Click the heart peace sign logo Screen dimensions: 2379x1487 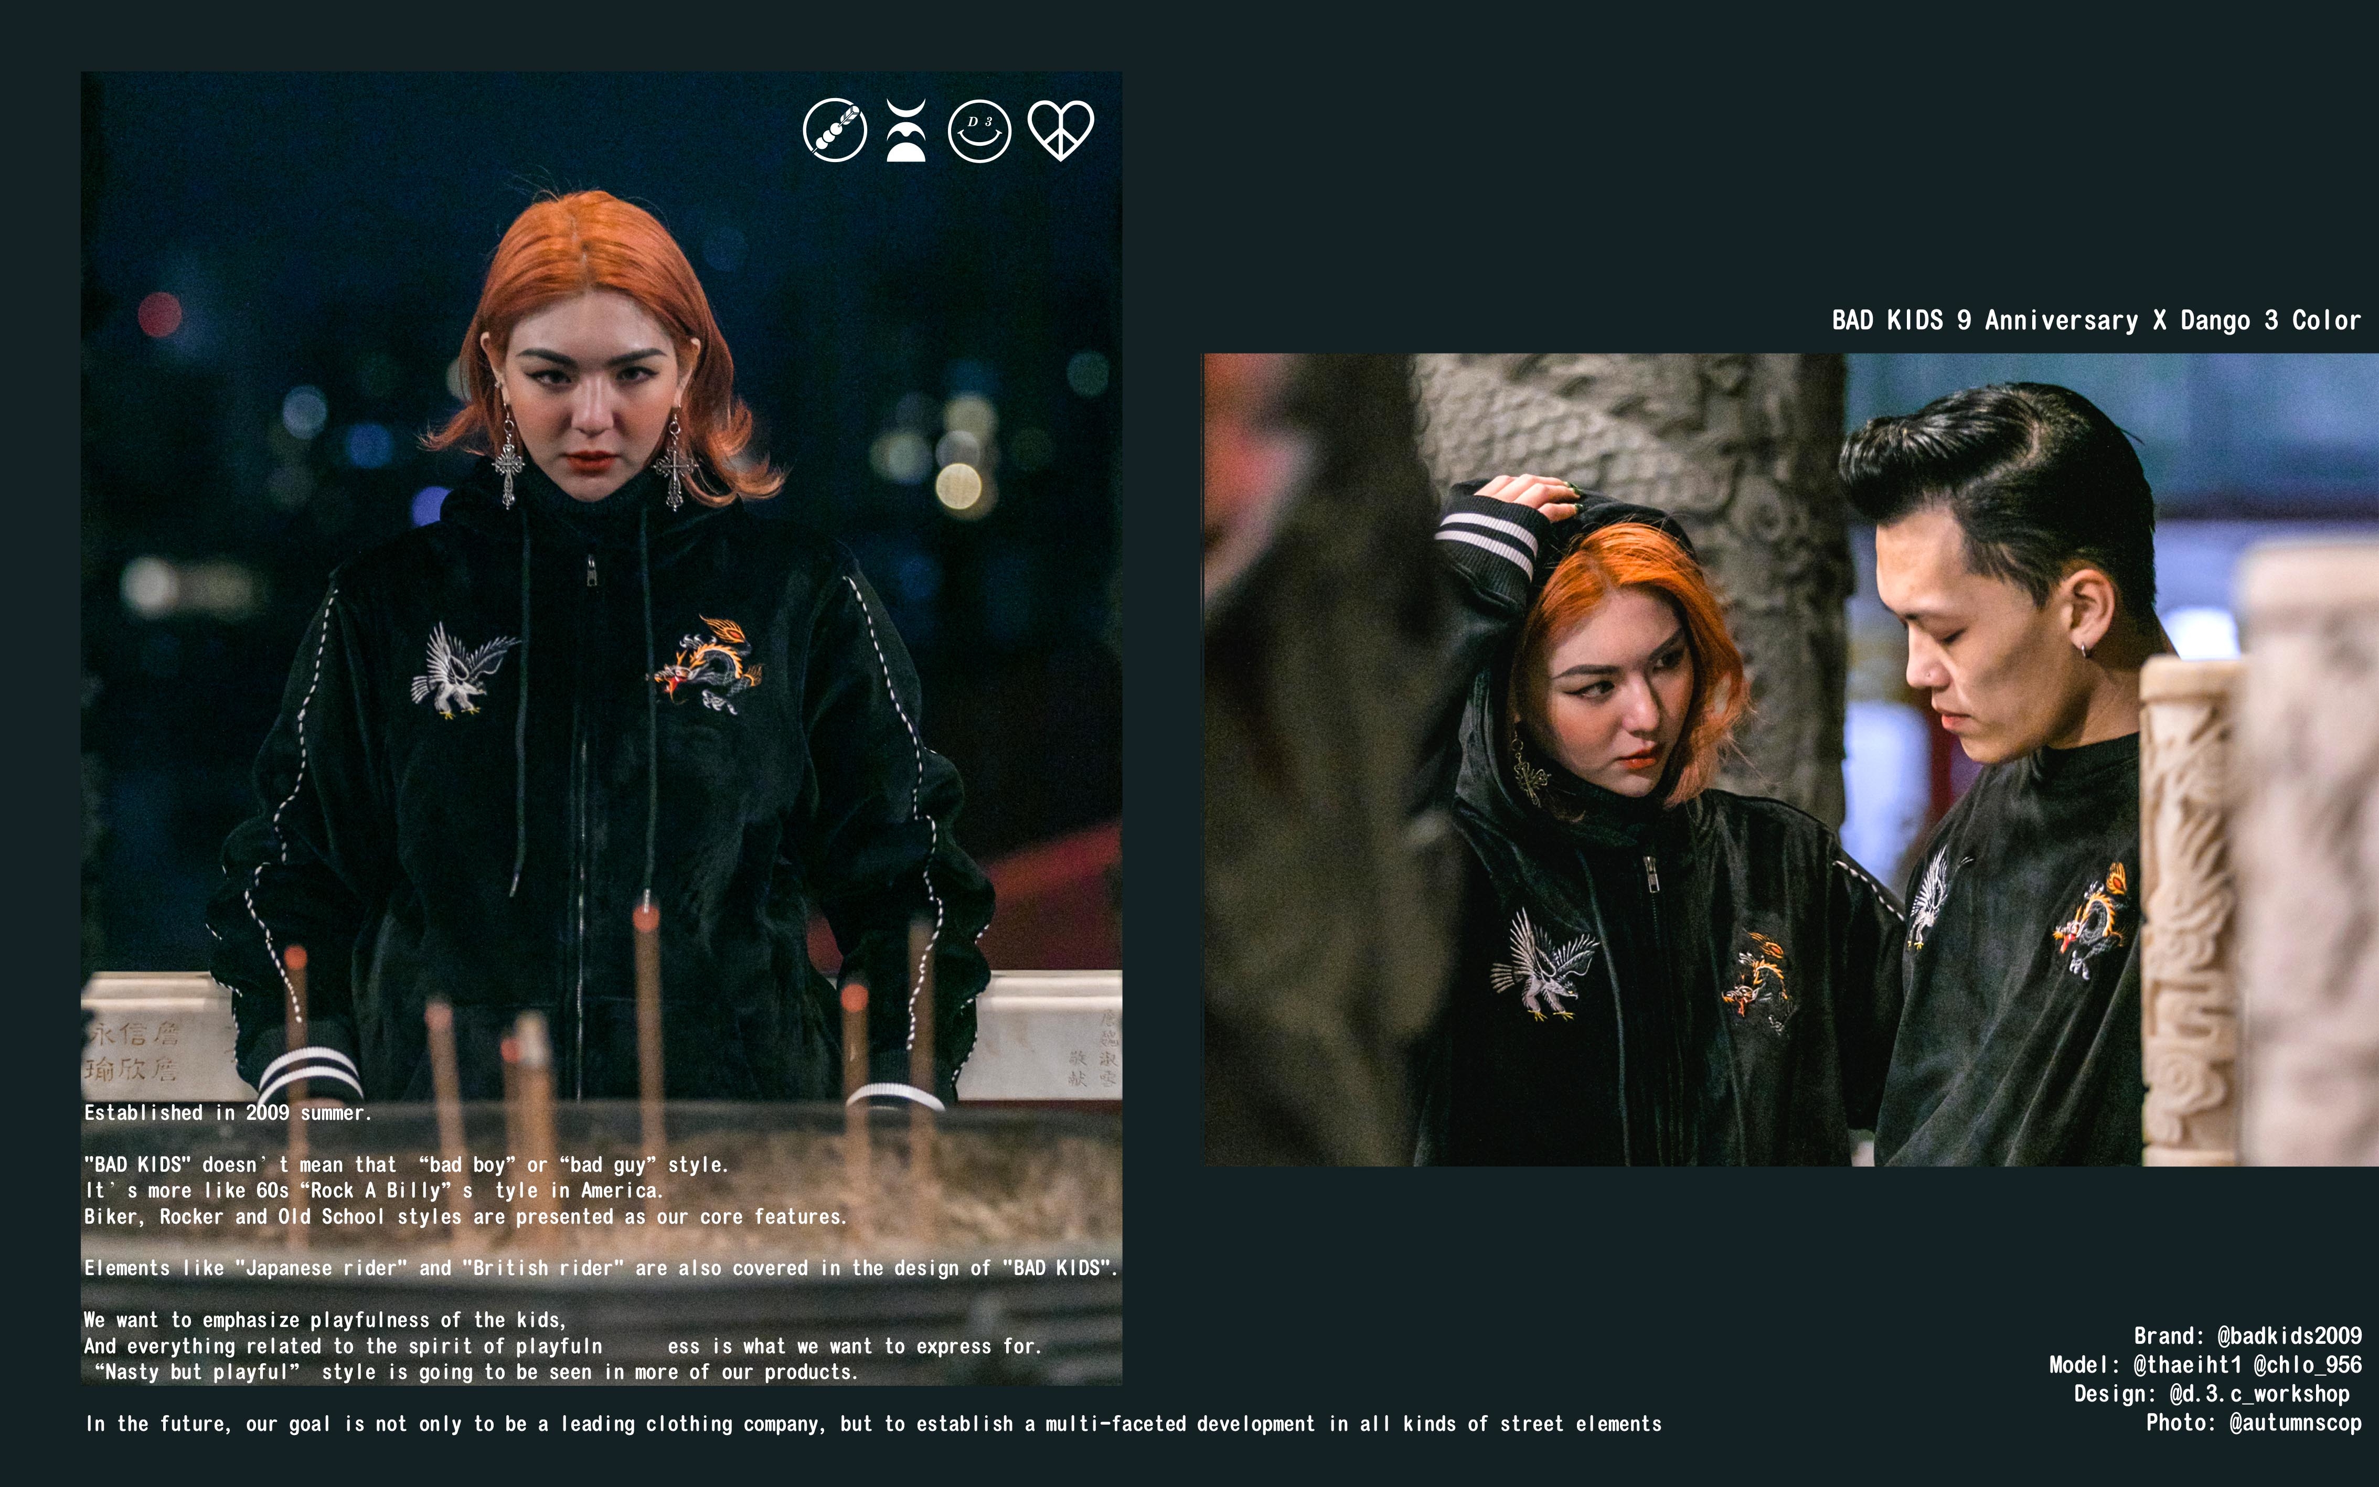[1060, 130]
